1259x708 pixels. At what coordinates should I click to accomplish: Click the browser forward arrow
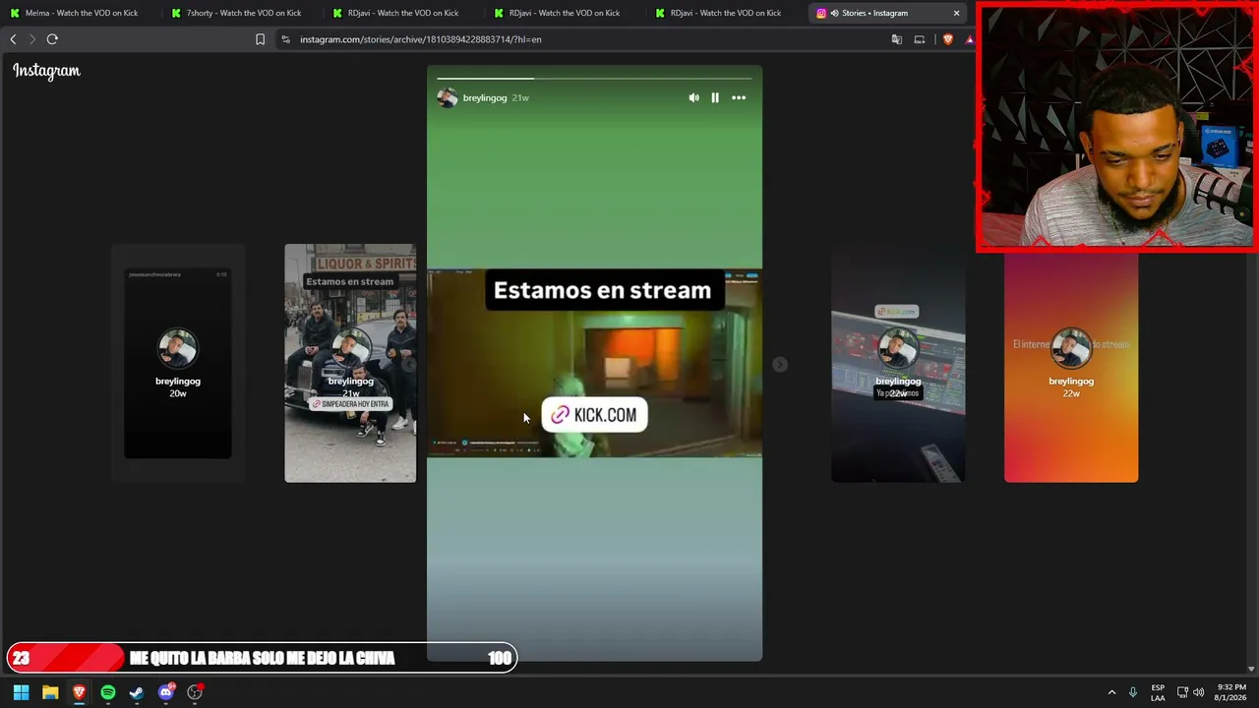click(x=31, y=39)
